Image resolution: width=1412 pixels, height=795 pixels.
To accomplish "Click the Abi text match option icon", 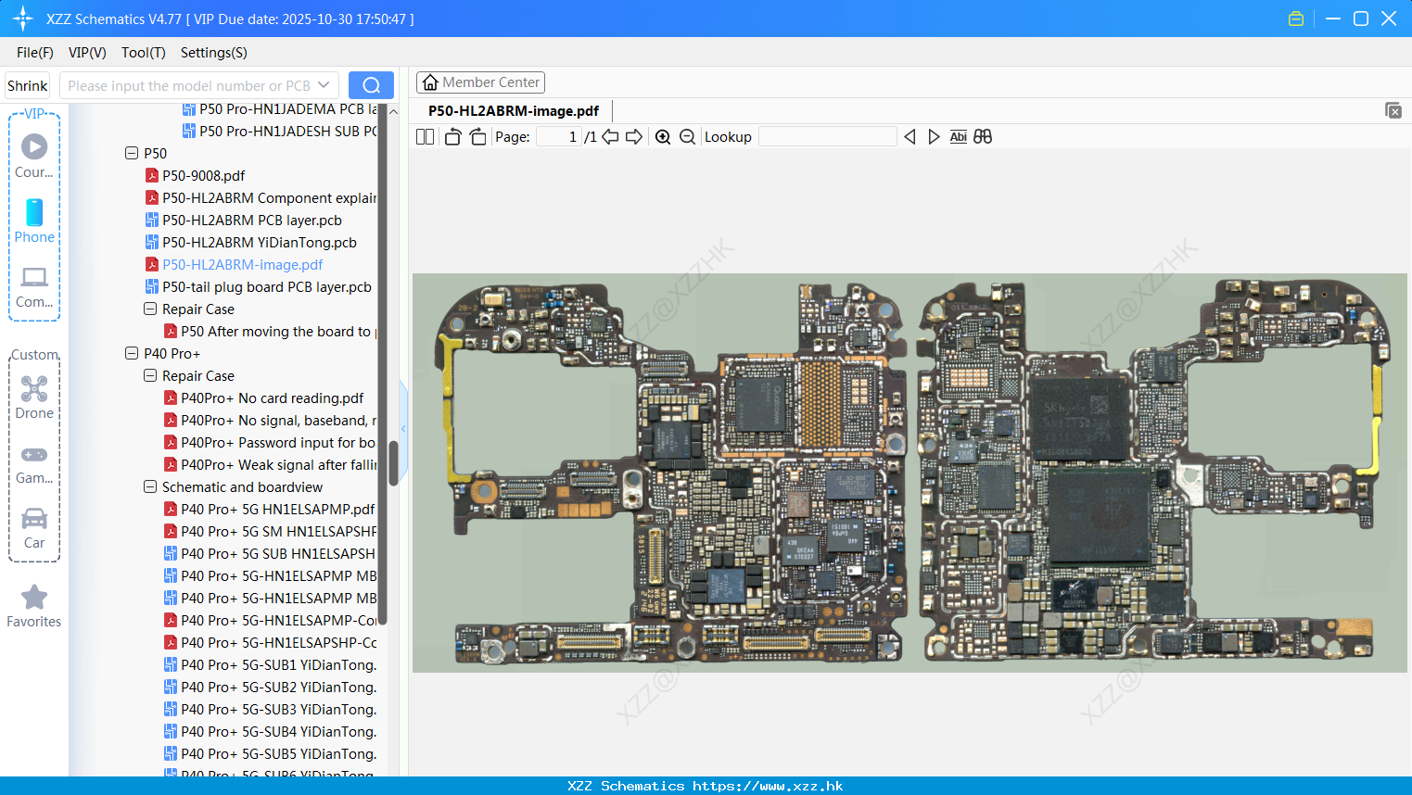I will 959,137.
